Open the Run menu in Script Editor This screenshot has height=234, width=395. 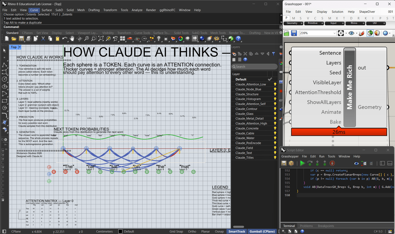[x=322, y=156]
